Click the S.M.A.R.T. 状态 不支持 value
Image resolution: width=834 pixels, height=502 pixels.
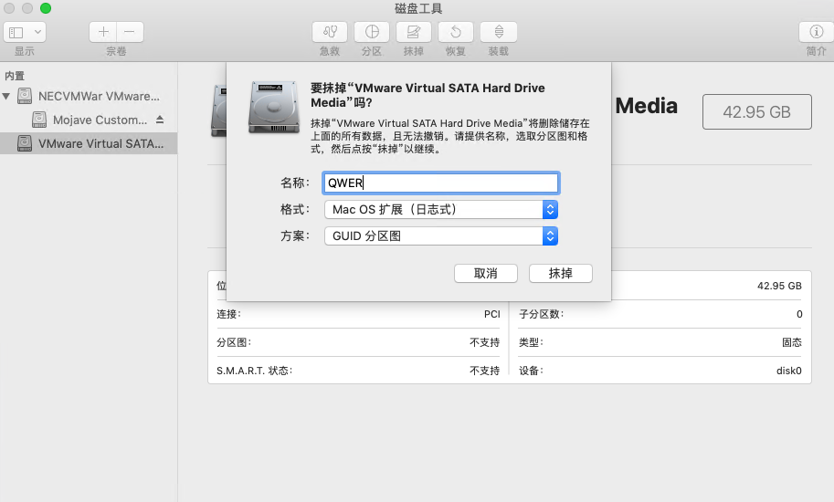(x=484, y=371)
